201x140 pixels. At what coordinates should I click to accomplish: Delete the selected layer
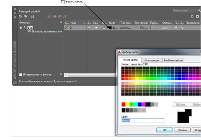[x=60, y=16]
